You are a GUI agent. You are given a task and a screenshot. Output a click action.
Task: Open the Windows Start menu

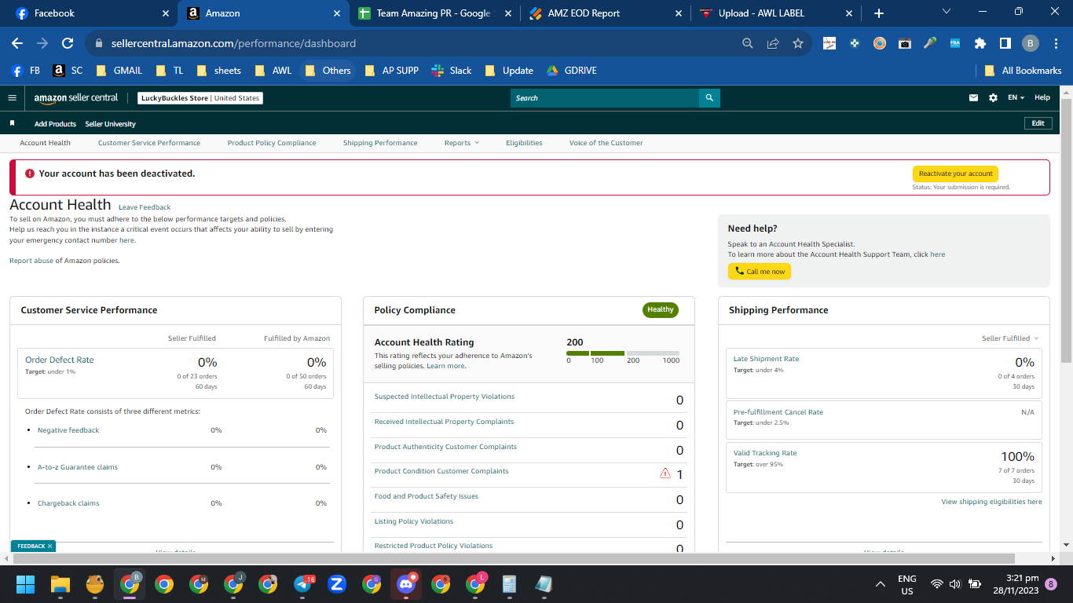click(25, 584)
